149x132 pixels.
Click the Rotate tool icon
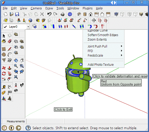click(4, 74)
